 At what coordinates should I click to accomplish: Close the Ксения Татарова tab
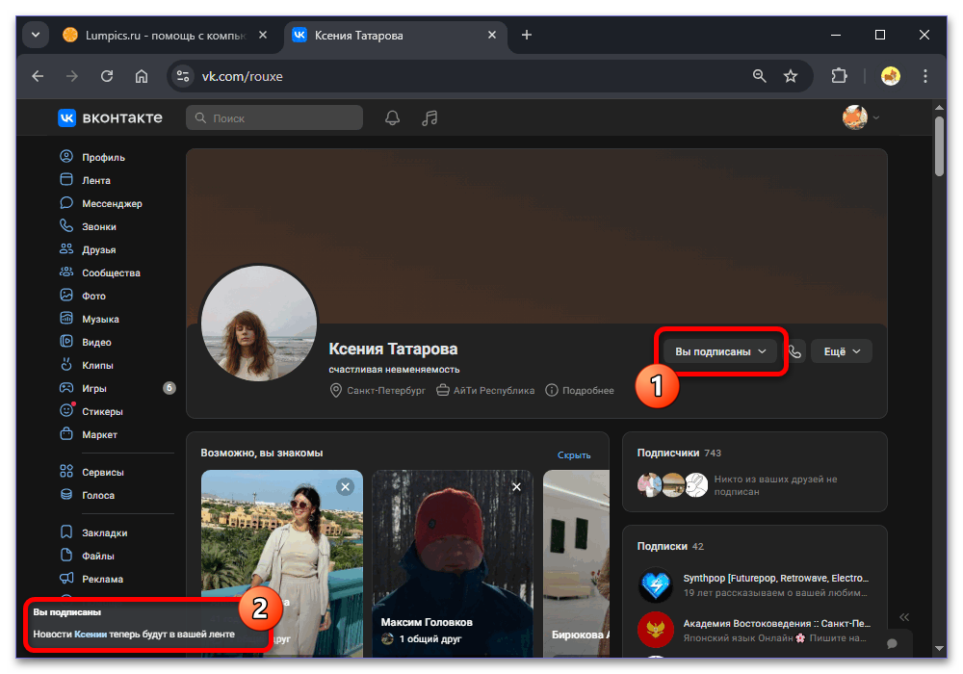(x=492, y=35)
